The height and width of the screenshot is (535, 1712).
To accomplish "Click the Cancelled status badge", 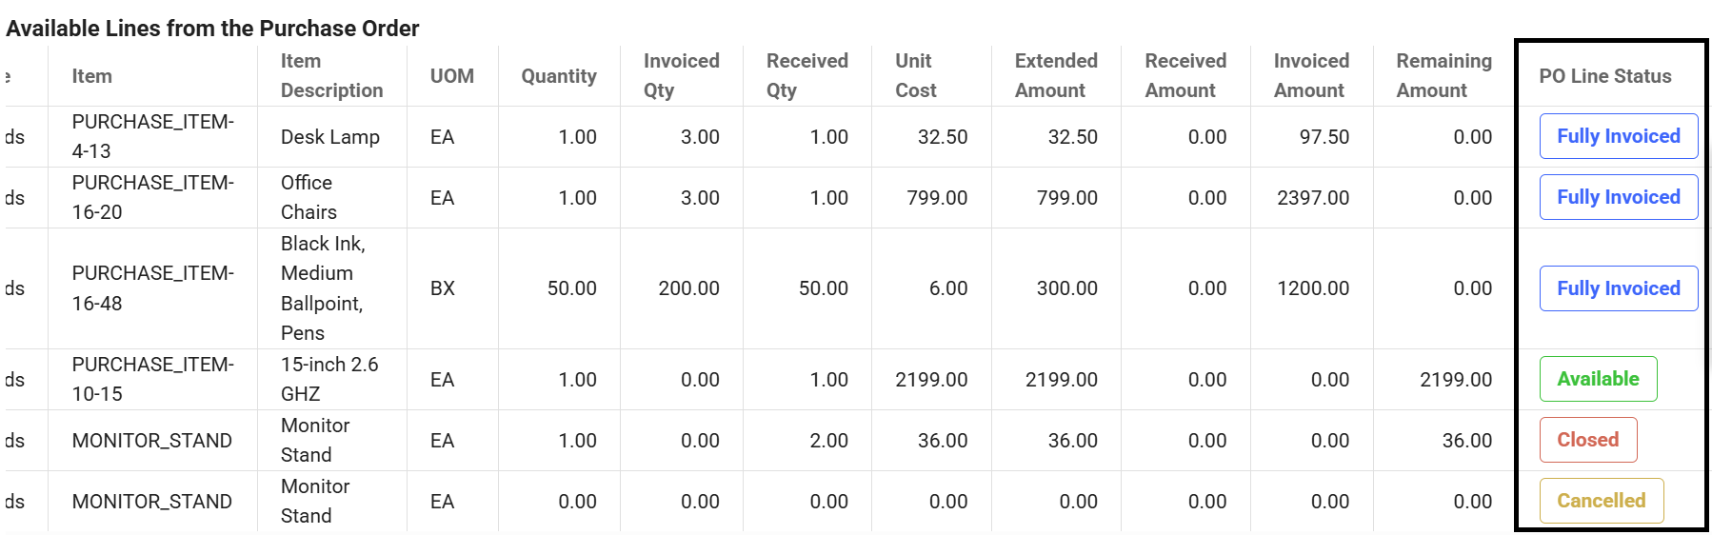I will click(x=1601, y=501).
